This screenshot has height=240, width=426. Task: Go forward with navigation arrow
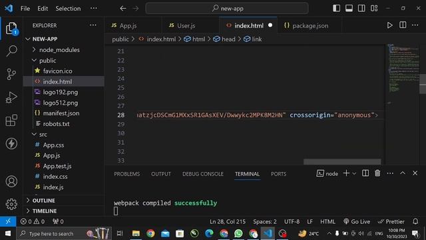[x=136, y=9]
